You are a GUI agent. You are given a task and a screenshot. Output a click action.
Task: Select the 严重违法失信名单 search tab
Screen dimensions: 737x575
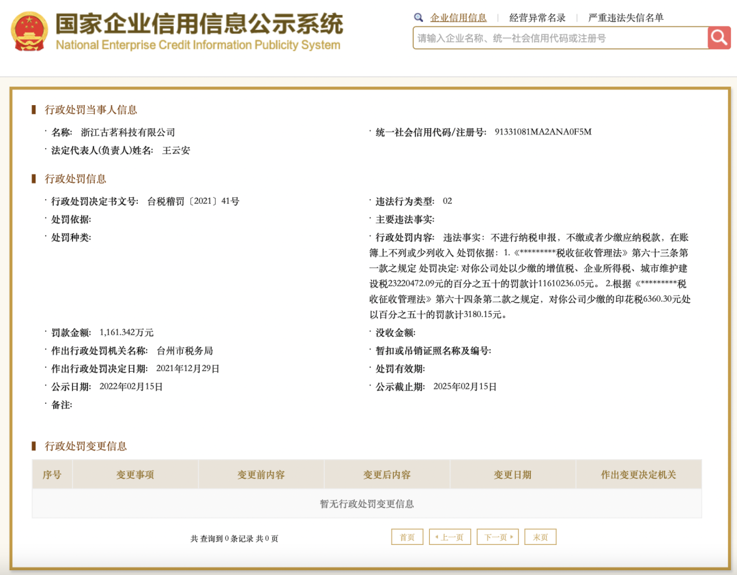626,18
